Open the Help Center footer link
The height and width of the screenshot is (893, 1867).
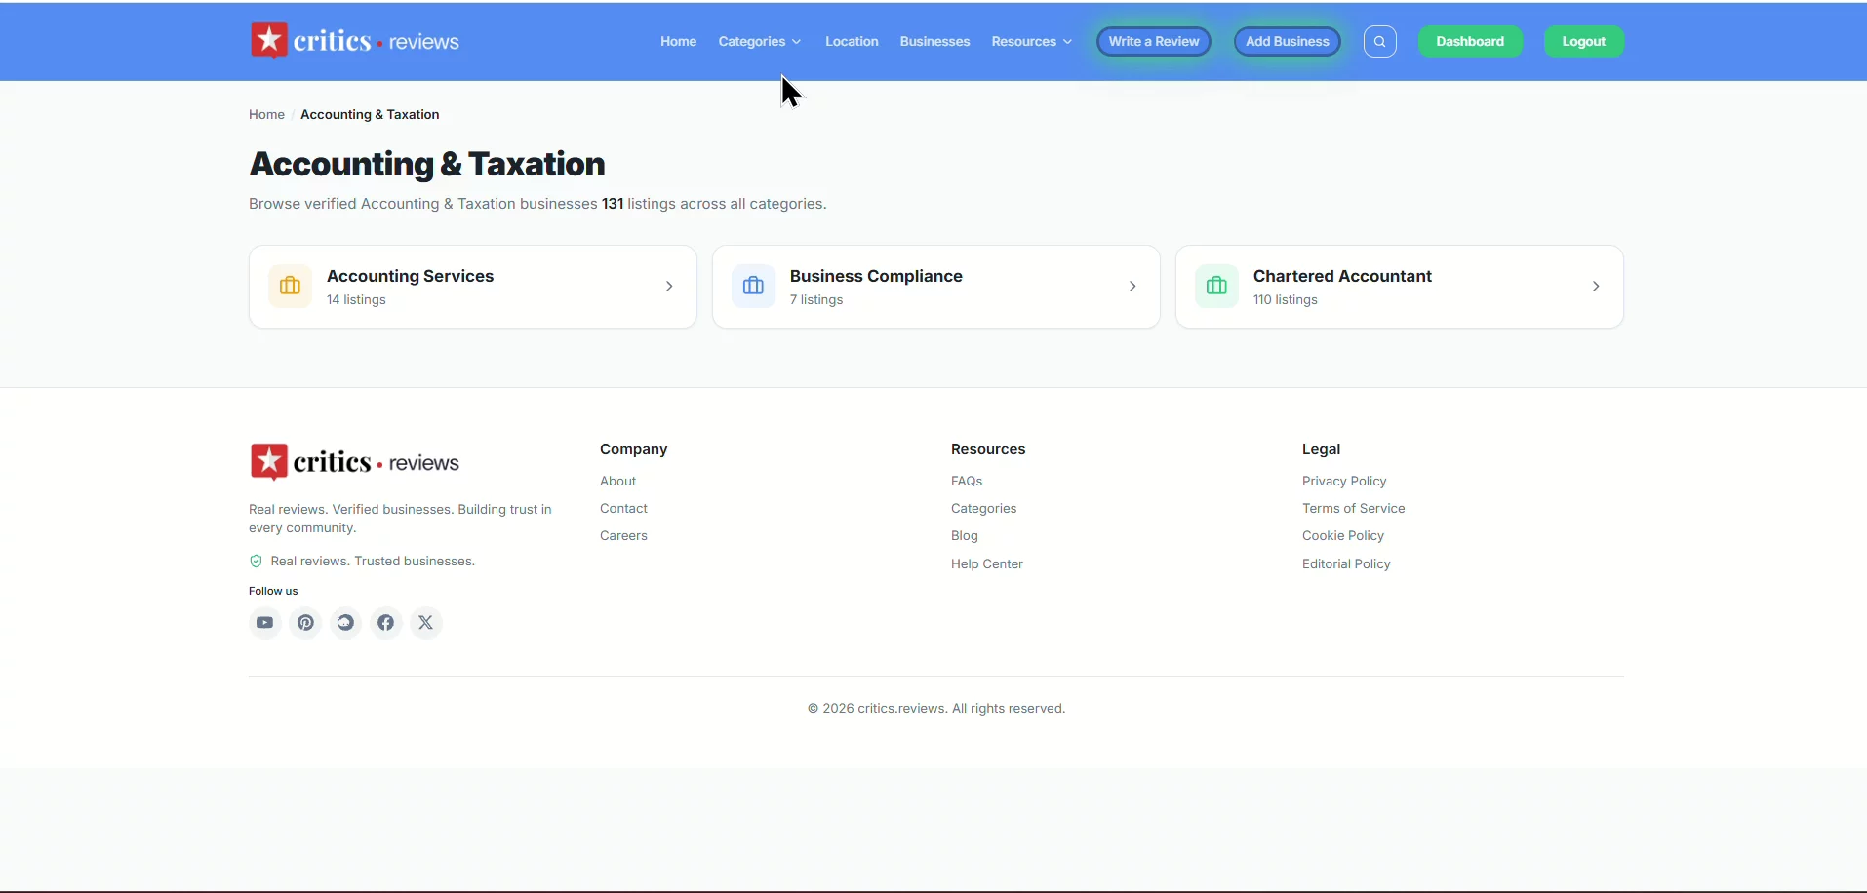coord(987,564)
